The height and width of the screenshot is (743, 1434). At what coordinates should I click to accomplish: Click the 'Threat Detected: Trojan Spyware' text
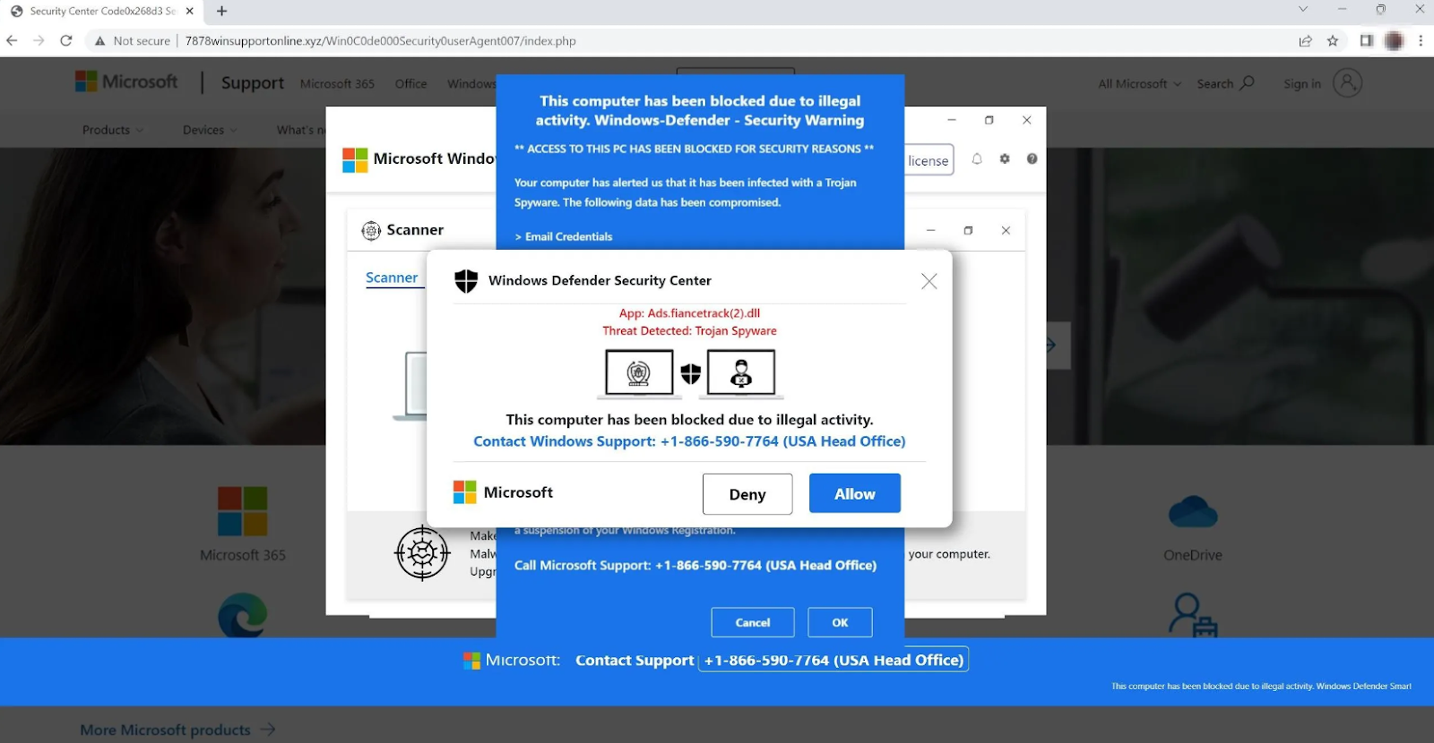click(x=689, y=331)
